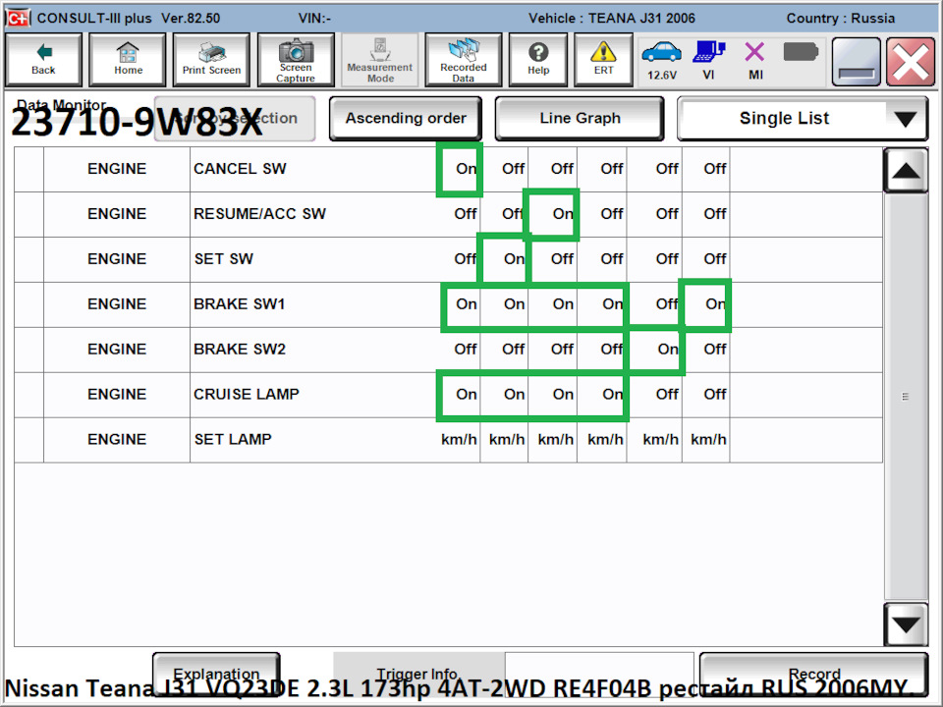Screen dimensions: 943x707
Task: Select the SET LAMP row label
Action: click(x=232, y=440)
